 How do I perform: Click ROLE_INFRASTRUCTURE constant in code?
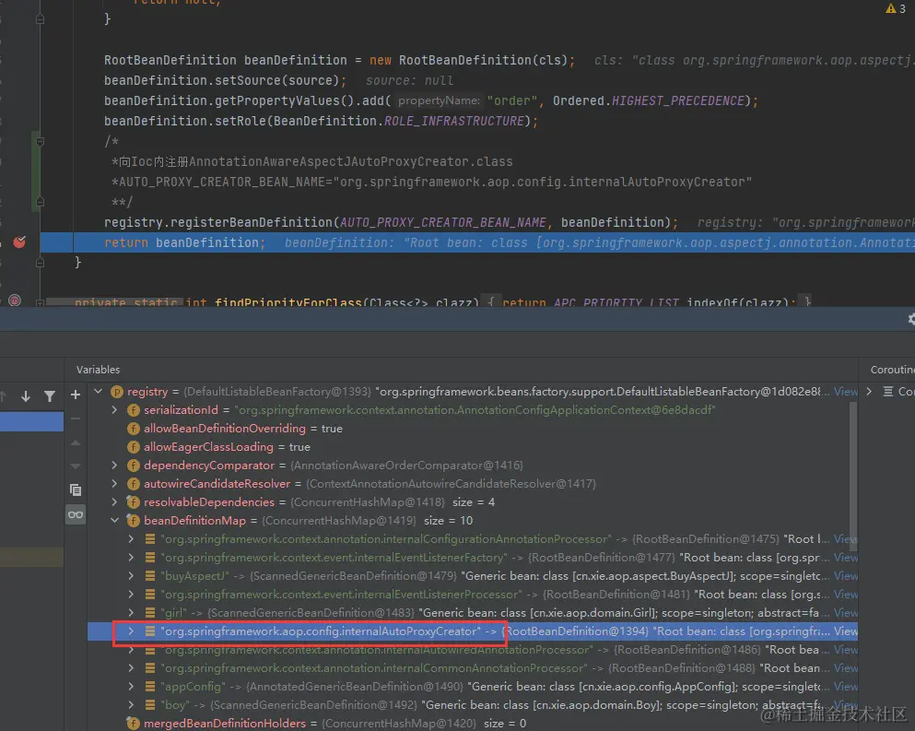pyautogui.click(x=454, y=121)
